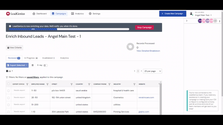Screen dimensions: 223x125
Task: Click Create New Campaign button
Action: 173,14
